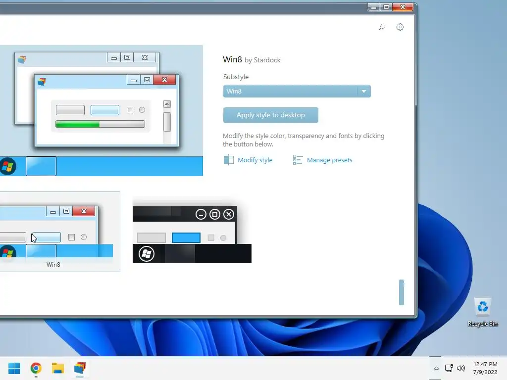Open search with the magnifier icon
This screenshot has height=380, width=507.
point(382,27)
